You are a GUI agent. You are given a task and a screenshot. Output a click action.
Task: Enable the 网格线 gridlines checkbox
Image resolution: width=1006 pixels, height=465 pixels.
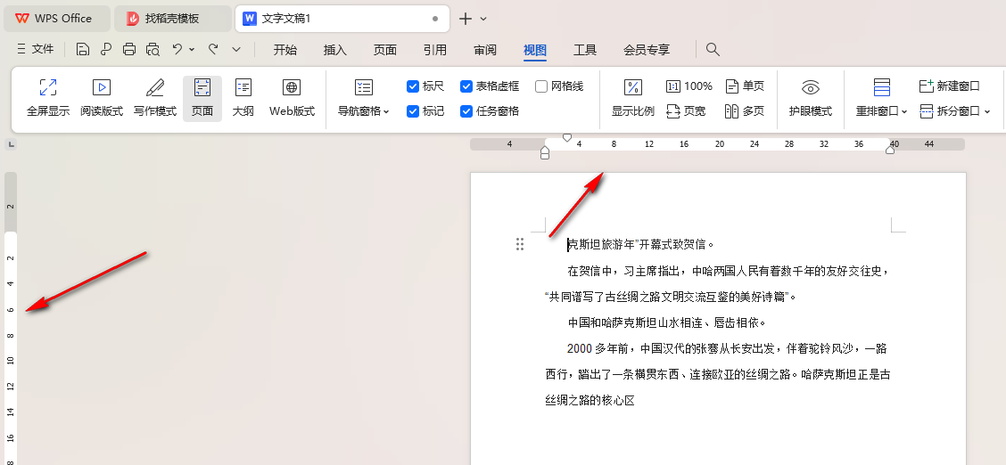pos(541,86)
